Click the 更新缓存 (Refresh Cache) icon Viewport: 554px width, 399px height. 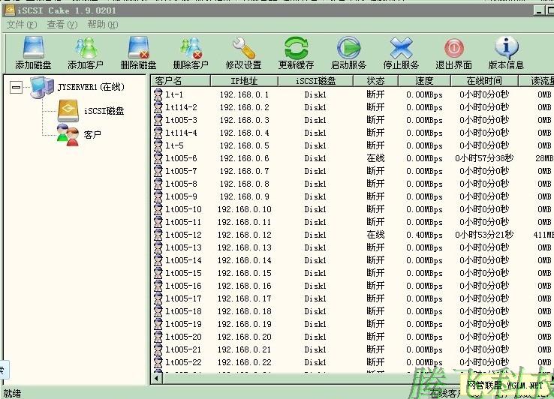296,47
